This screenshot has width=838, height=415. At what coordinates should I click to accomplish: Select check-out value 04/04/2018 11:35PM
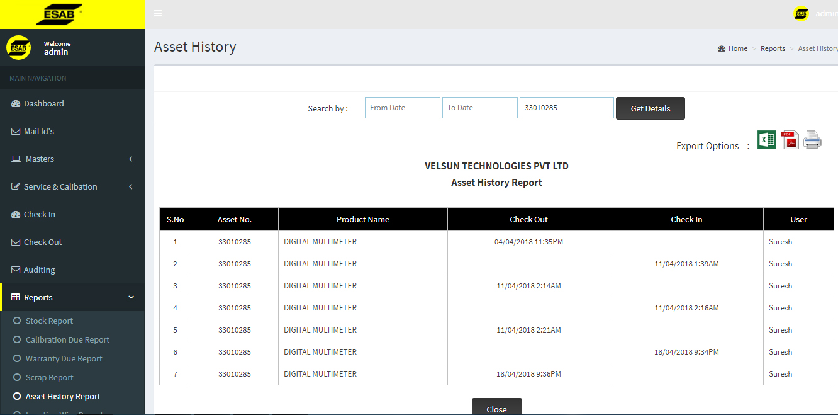[x=528, y=242]
